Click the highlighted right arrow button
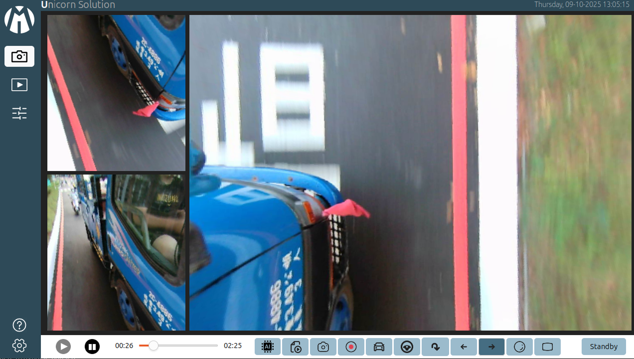 tap(491, 347)
